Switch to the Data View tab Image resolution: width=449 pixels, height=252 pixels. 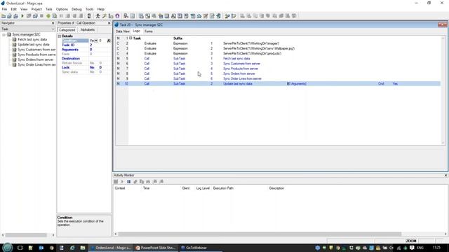(x=123, y=31)
